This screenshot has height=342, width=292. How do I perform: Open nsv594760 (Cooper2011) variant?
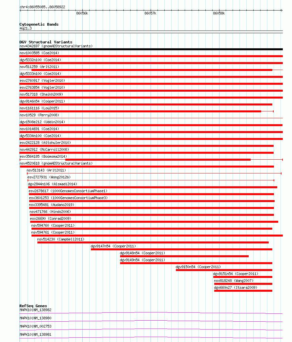(53, 225)
